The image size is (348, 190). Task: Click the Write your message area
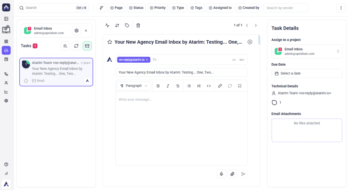[x=181, y=128]
